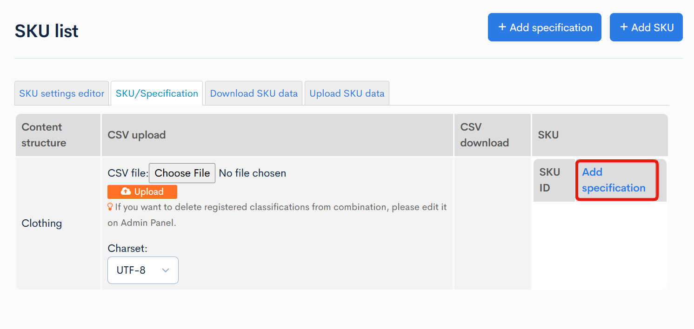The height and width of the screenshot is (329, 694).
Task: Open the Download SKU data tab
Action: point(254,93)
